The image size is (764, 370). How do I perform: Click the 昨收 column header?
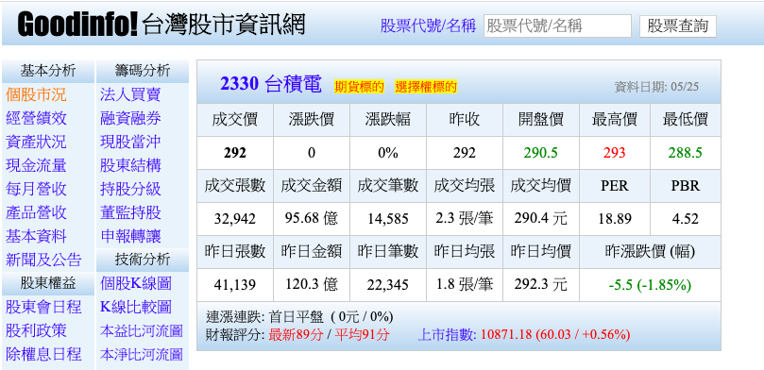pos(465,119)
